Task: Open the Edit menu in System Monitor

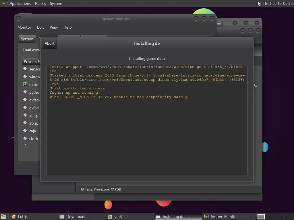Action: [40, 27]
